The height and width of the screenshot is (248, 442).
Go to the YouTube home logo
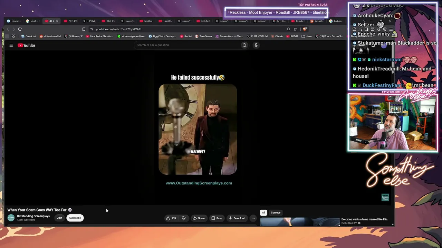click(x=26, y=45)
